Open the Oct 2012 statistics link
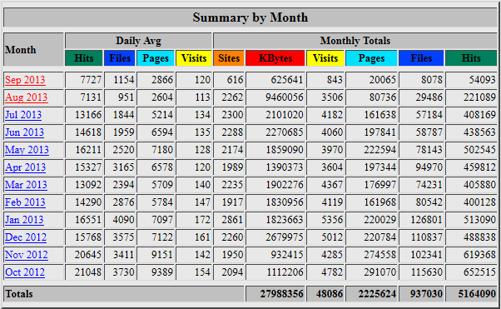The width and height of the screenshot is (501, 309). tap(25, 272)
